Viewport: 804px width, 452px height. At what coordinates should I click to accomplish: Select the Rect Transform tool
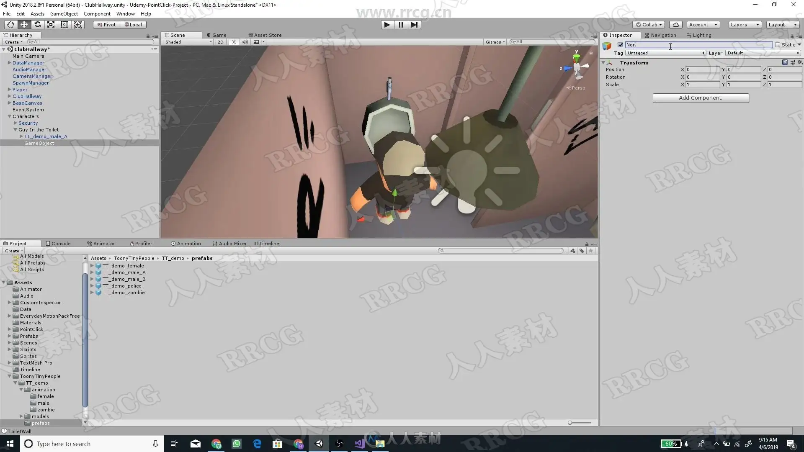pos(64,25)
